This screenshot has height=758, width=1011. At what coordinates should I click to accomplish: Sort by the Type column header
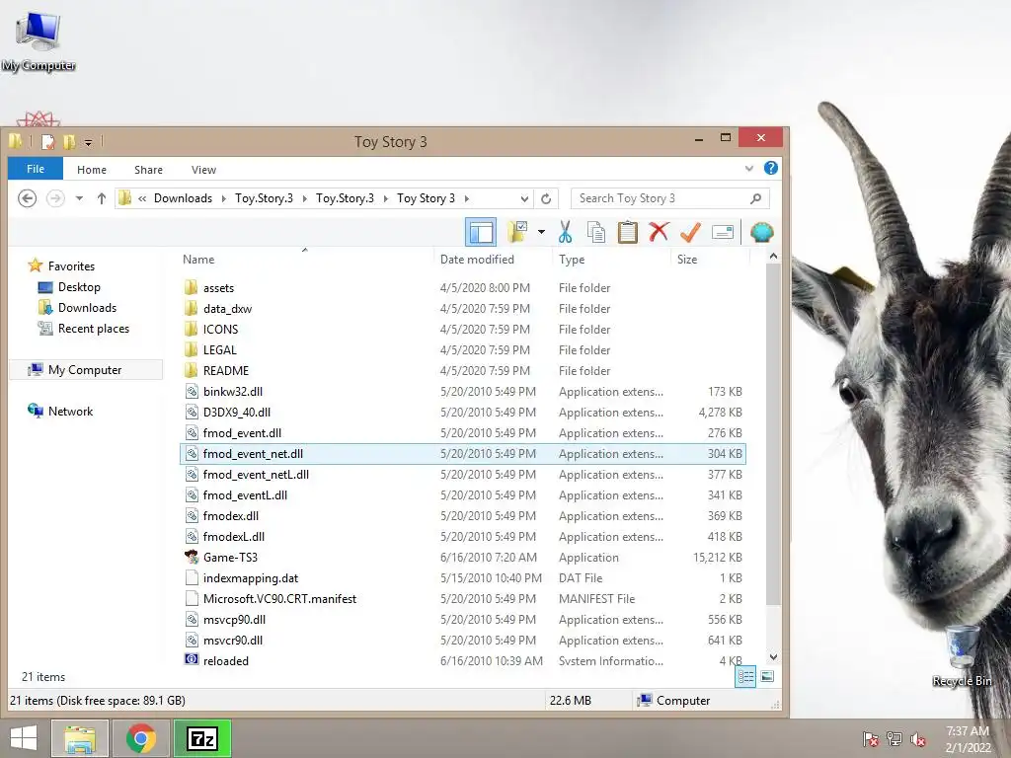pos(572,260)
